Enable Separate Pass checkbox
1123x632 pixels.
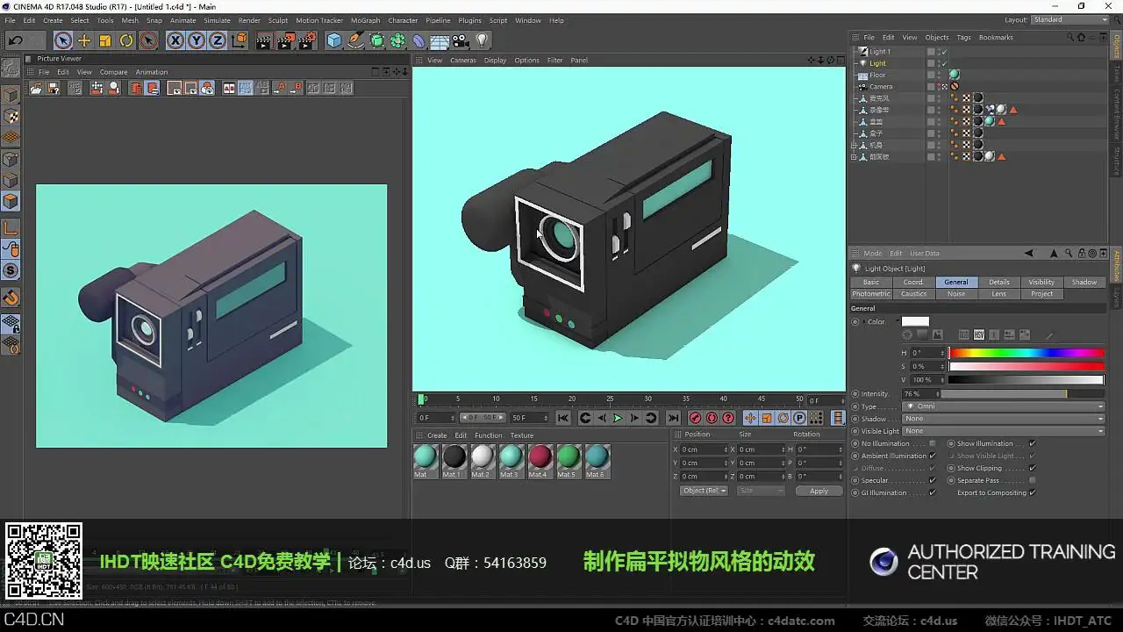(1032, 480)
